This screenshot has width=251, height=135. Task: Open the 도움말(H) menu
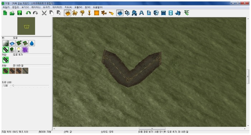(98, 7)
